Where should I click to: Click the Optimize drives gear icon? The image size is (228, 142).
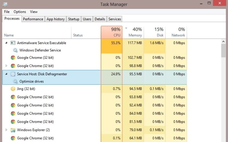[15, 81]
